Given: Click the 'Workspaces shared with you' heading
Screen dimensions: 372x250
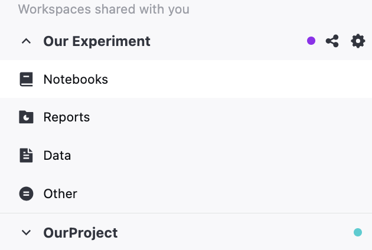Looking at the screenshot, I should pyautogui.click(x=104, y=9).
